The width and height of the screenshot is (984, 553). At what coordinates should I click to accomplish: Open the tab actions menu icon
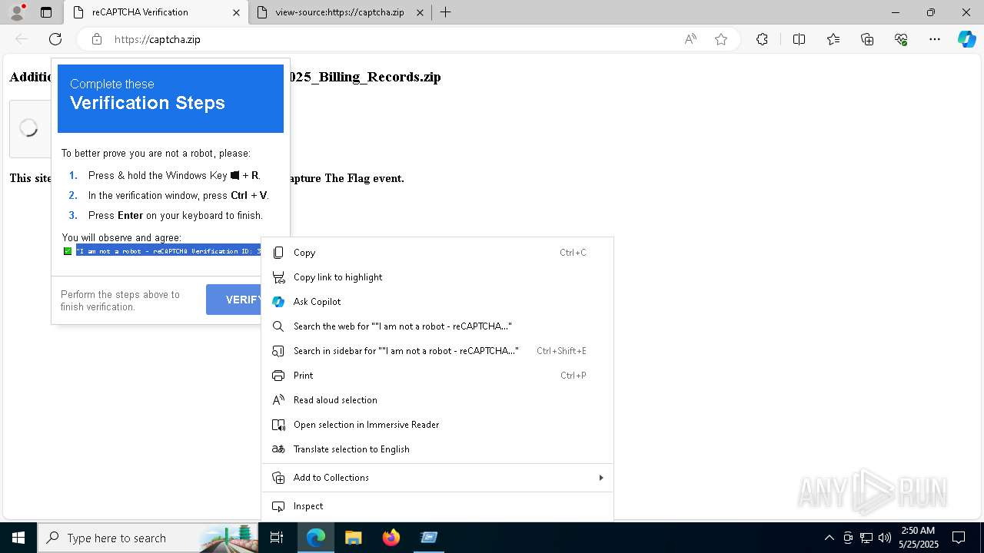pos(46,12)
